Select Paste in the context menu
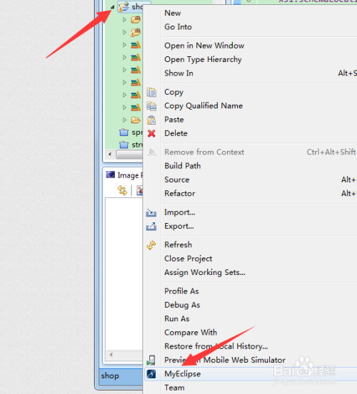Image resolution: width=357 pixels, height=394 pixels. point(174,120)
